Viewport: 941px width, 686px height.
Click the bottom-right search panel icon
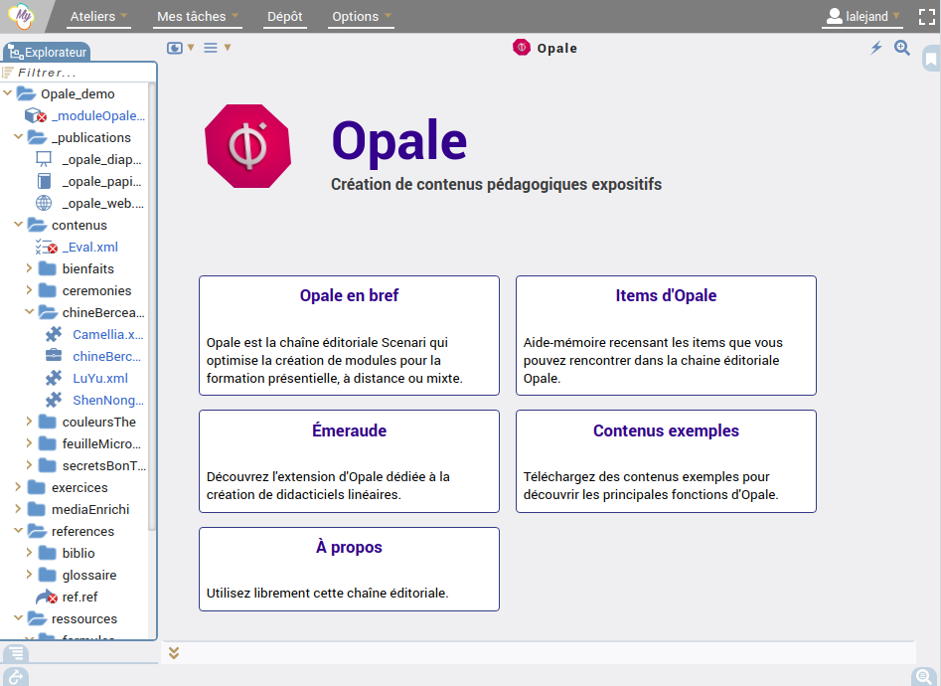923,677
